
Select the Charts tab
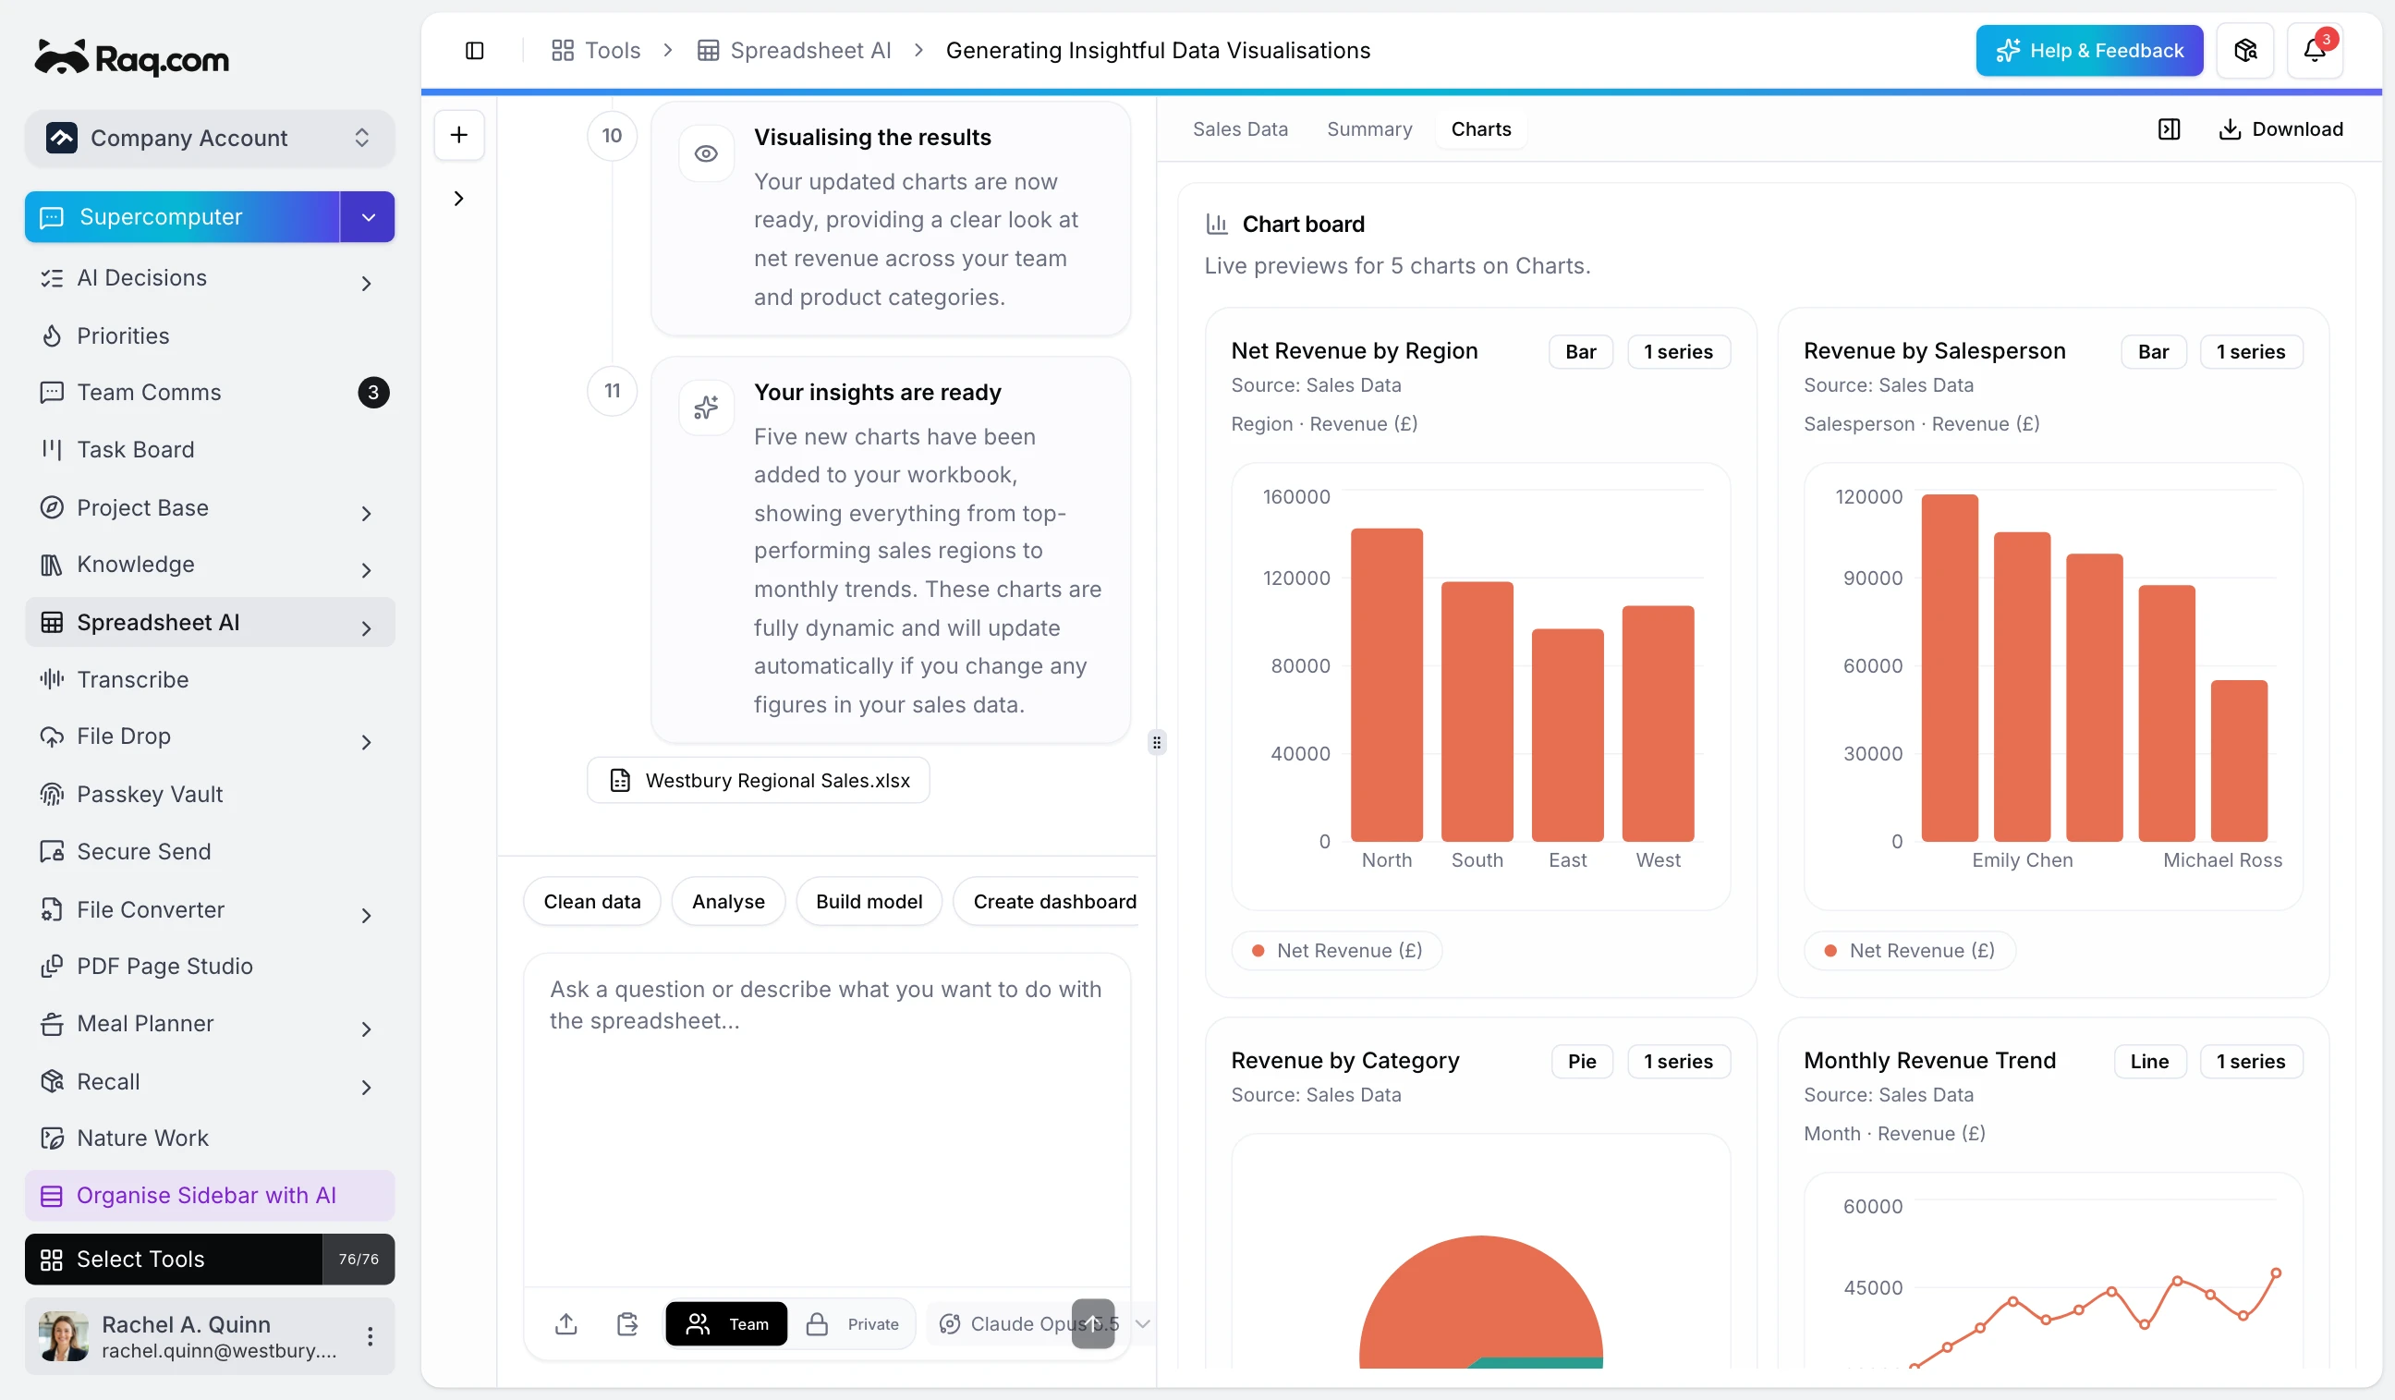pyautogui.click(x=1481, y=129)
